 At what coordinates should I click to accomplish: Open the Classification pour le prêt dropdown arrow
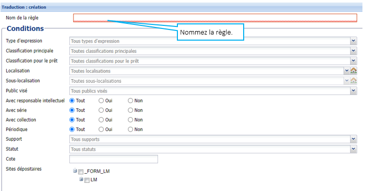coord(353,61)
